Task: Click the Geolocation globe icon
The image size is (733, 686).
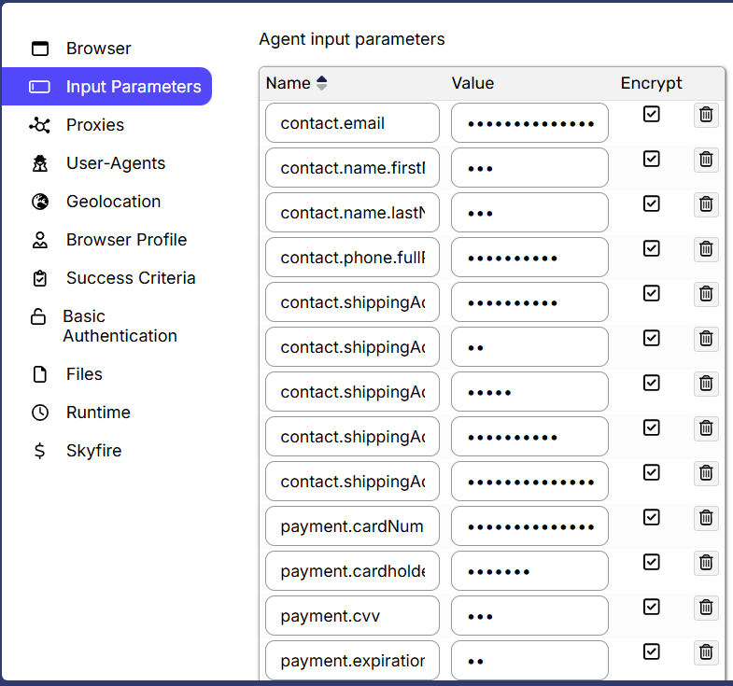Action: pyautogui.click(x=39, y=202)
